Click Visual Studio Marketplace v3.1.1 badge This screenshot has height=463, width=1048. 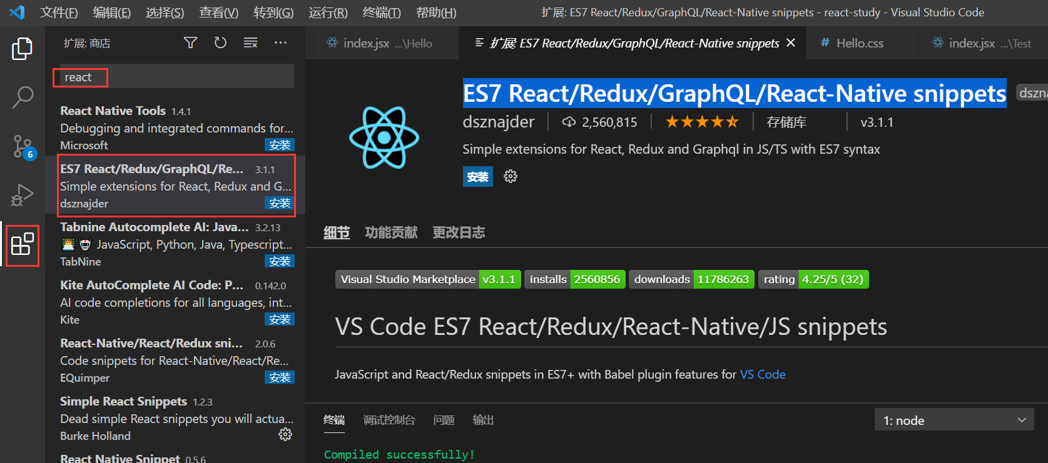428,279
